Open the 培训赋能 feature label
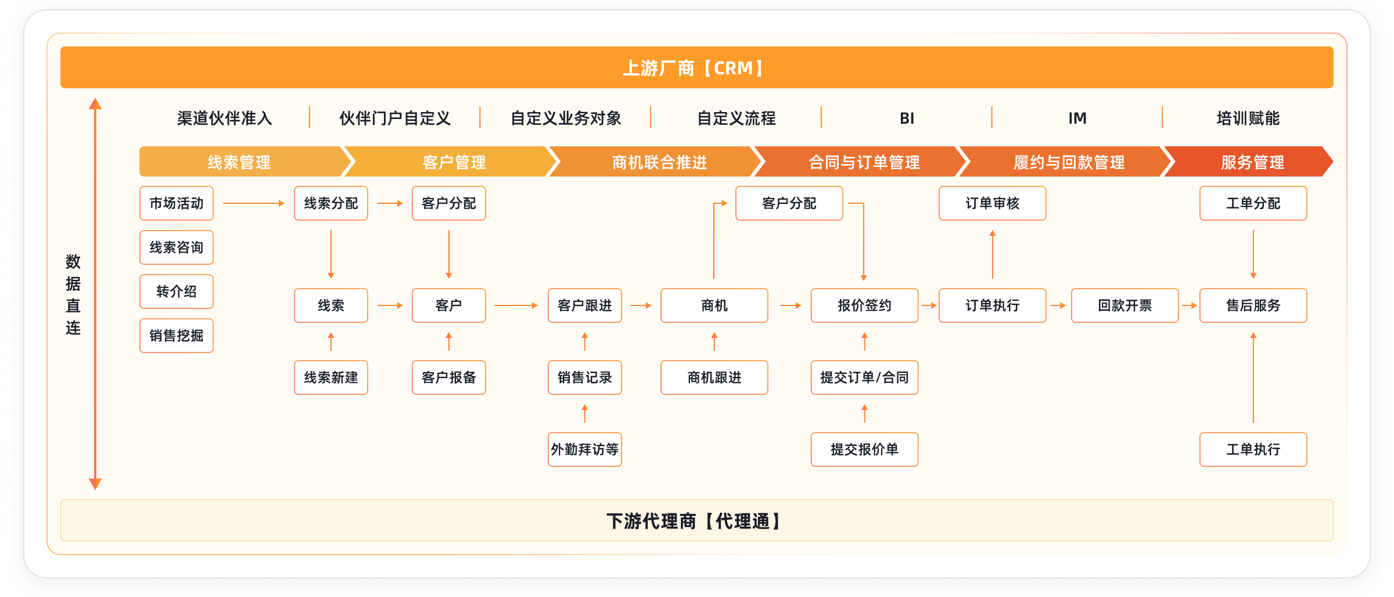 click(x=1248, y=118)
